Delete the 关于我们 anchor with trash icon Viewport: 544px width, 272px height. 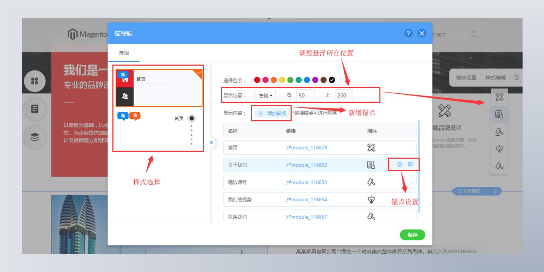point(410,165)
